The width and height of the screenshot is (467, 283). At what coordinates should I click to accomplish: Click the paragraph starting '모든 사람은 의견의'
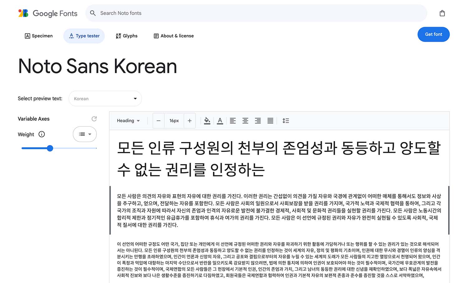[279, 210]
